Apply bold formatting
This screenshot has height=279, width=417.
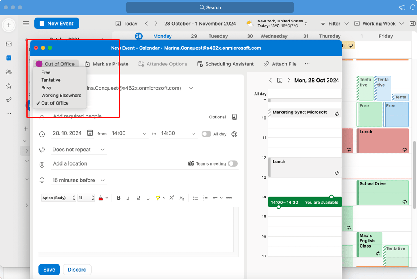pyautogui.click(x=119, y=198)
